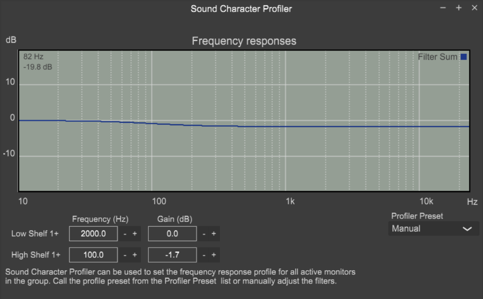The width and height of the screenshot is (483, 299).
Task: Increase Low Shelf 1+ gain with plus
Action: pyautogui.click(x=214, y=234)
